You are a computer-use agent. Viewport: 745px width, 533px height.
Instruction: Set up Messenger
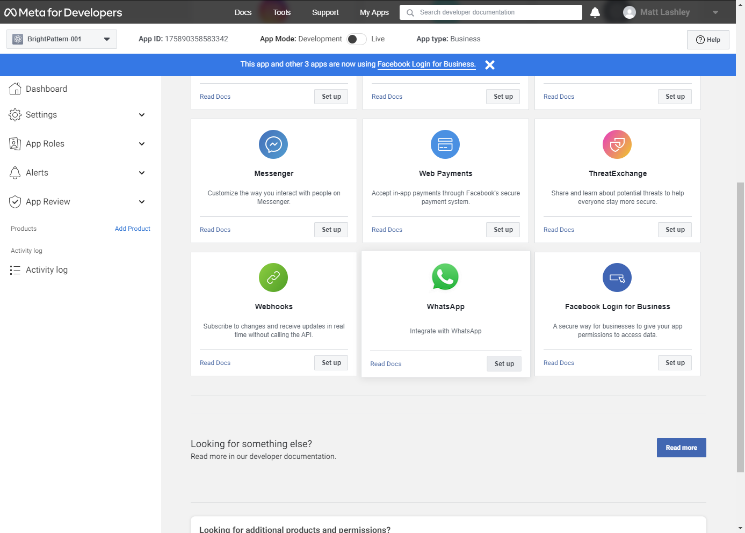pos(331,230)
